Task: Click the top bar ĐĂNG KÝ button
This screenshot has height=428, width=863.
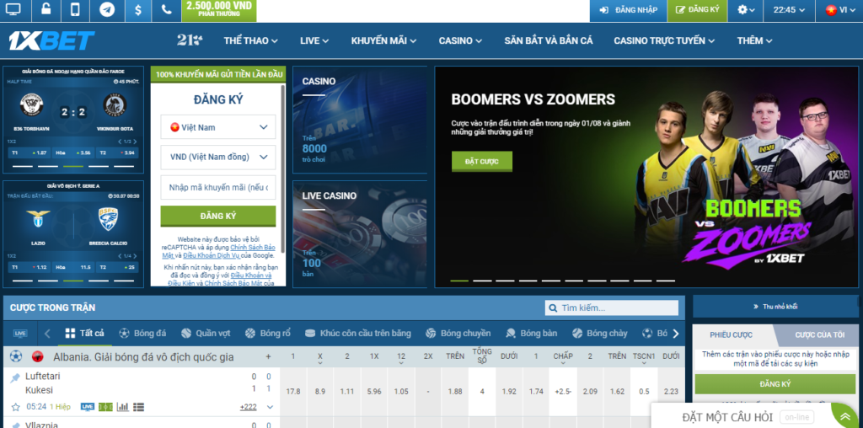Action: coord(697,10)
